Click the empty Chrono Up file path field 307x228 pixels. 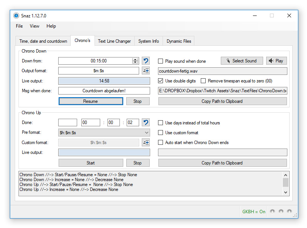click(x=223, y=152)
